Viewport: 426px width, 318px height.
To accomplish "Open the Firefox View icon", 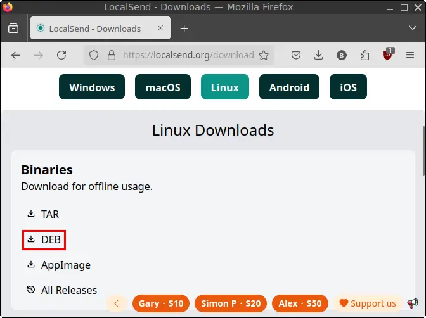I will click(13, 29).
